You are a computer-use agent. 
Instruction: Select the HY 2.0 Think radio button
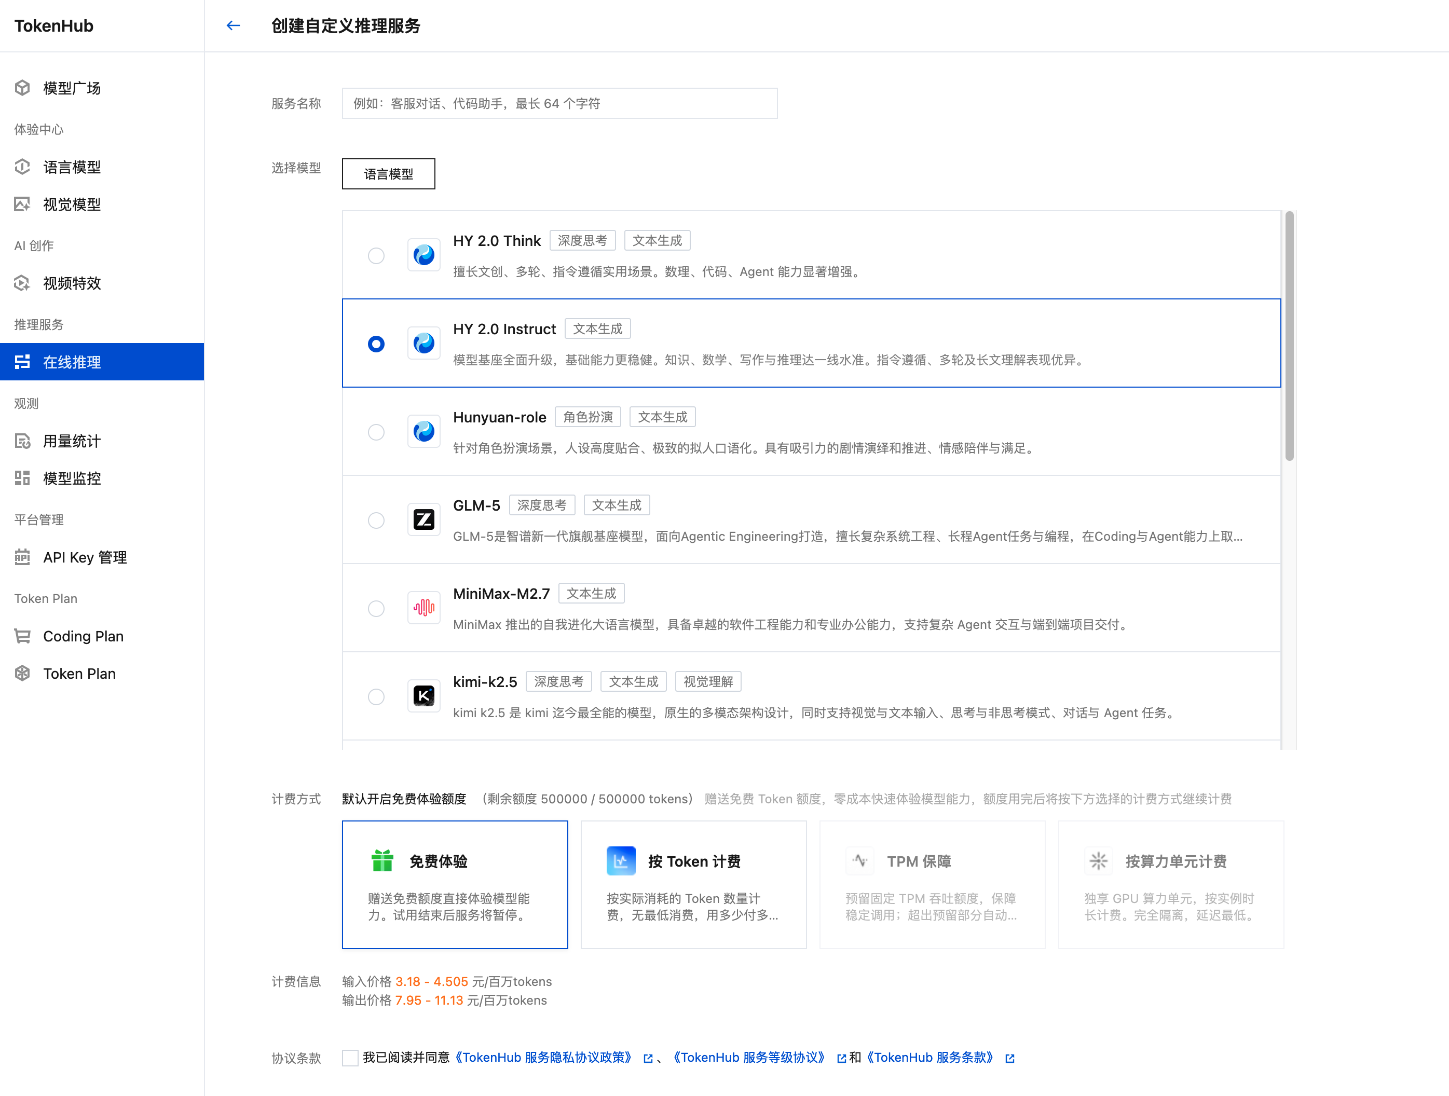(376, 255)
